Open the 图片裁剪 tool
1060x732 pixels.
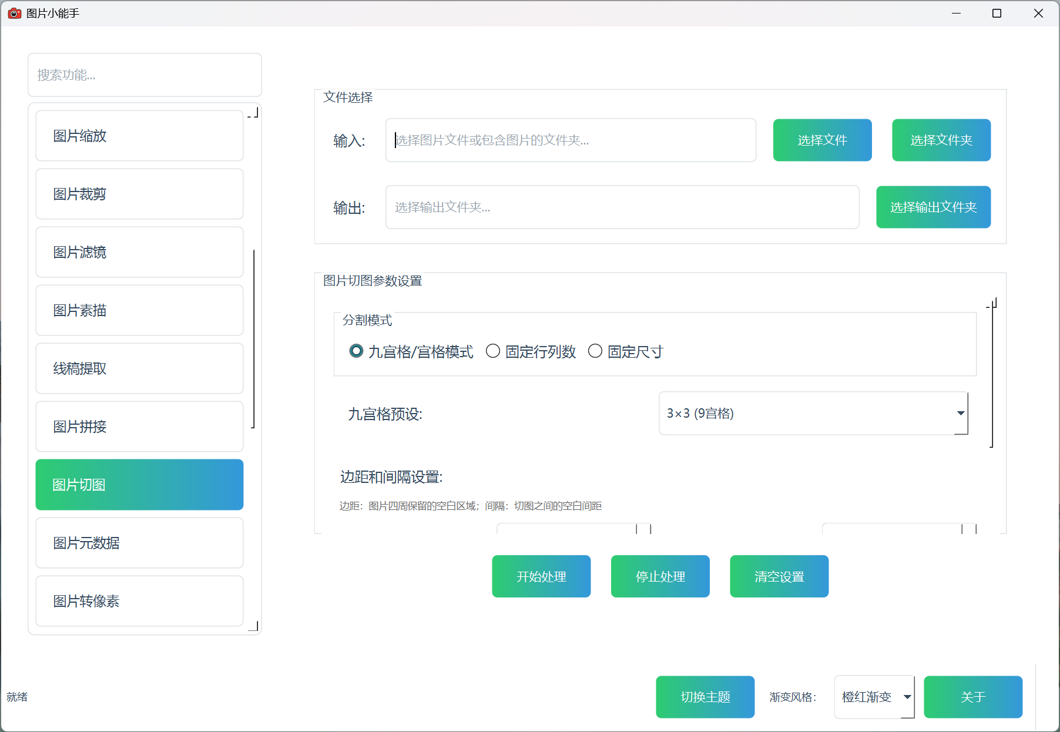[139, 194]
